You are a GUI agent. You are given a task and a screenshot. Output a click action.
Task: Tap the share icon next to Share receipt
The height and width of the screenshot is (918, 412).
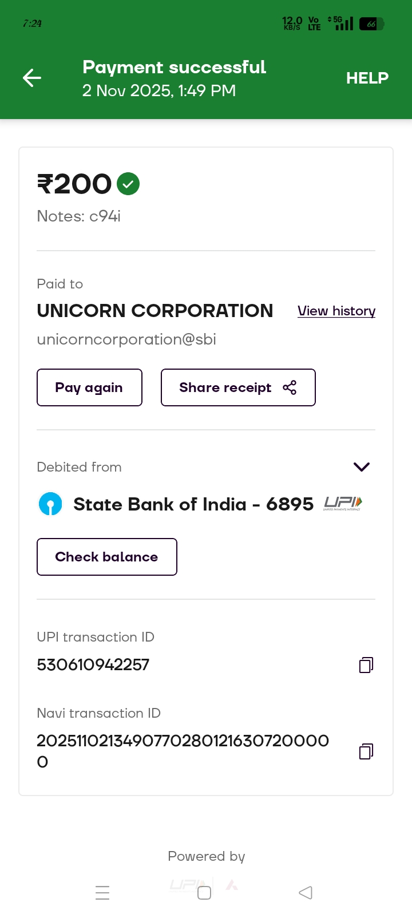pos(290,387)
